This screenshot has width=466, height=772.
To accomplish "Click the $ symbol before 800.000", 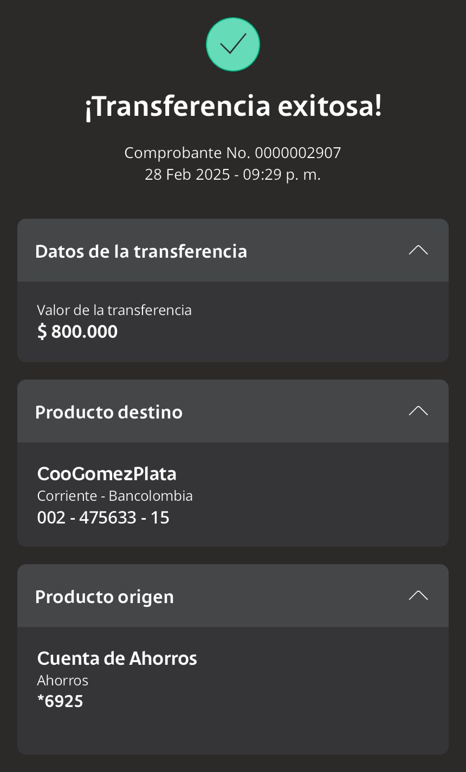I will 42,331.
